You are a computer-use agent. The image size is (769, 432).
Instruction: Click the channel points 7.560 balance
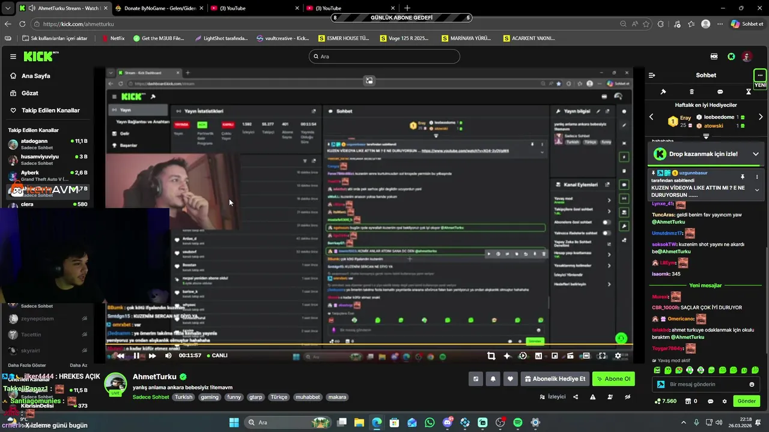coord(666,401)
